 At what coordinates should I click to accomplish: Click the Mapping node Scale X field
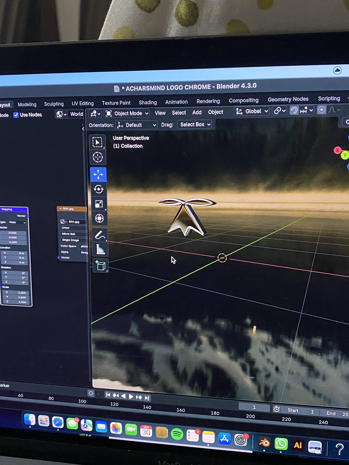15,293
